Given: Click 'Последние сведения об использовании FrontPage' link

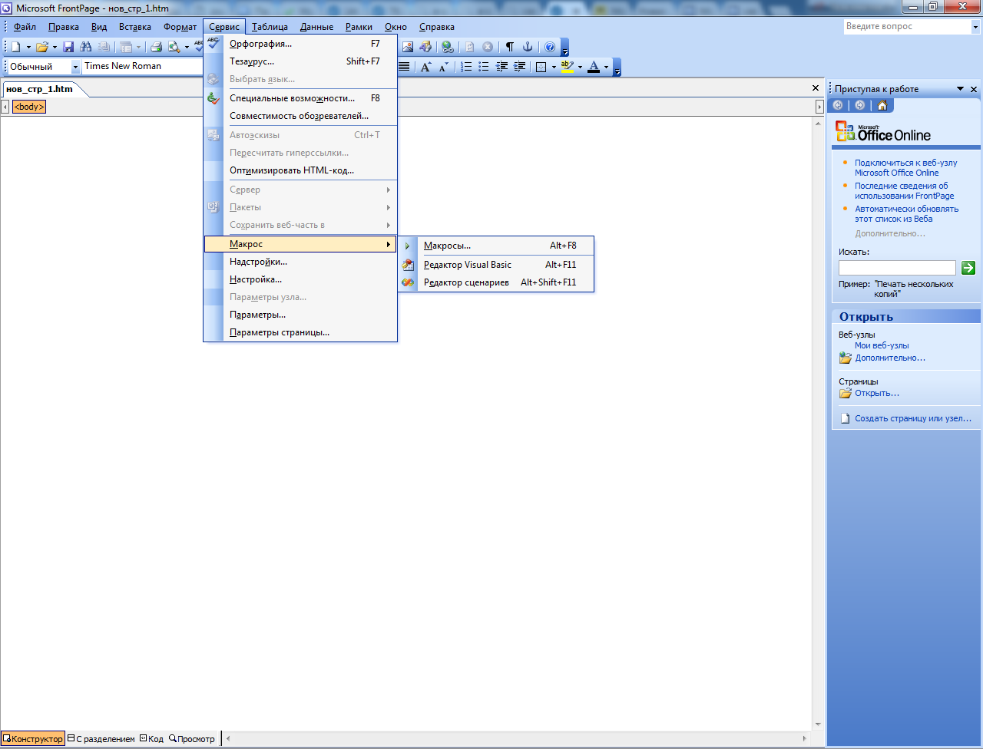Looking at the screenshot, I should 905,190.
